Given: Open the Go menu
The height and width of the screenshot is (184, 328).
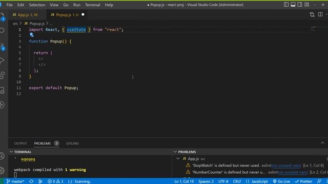Looking at the screenshot, I should point(66,5).
